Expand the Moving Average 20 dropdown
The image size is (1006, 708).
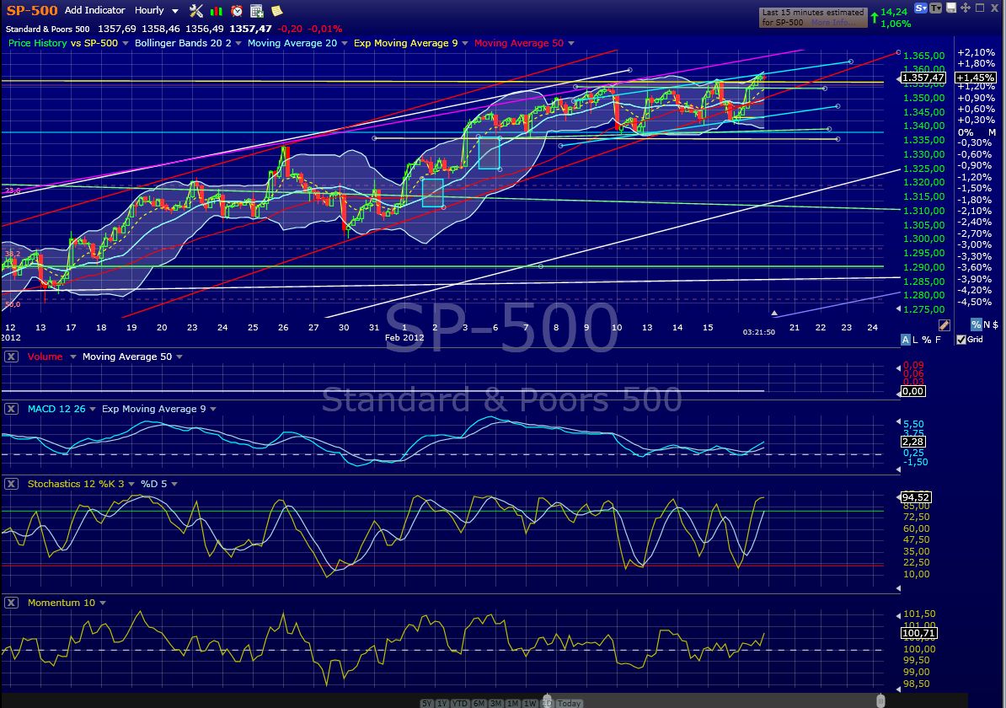pos(345,43)
